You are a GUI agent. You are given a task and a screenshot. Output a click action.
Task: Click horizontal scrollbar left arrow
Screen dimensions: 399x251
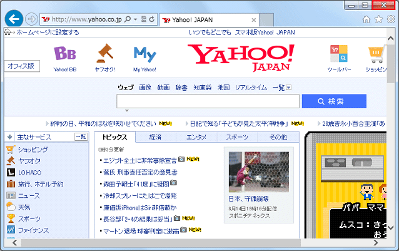tap(15, 243)
